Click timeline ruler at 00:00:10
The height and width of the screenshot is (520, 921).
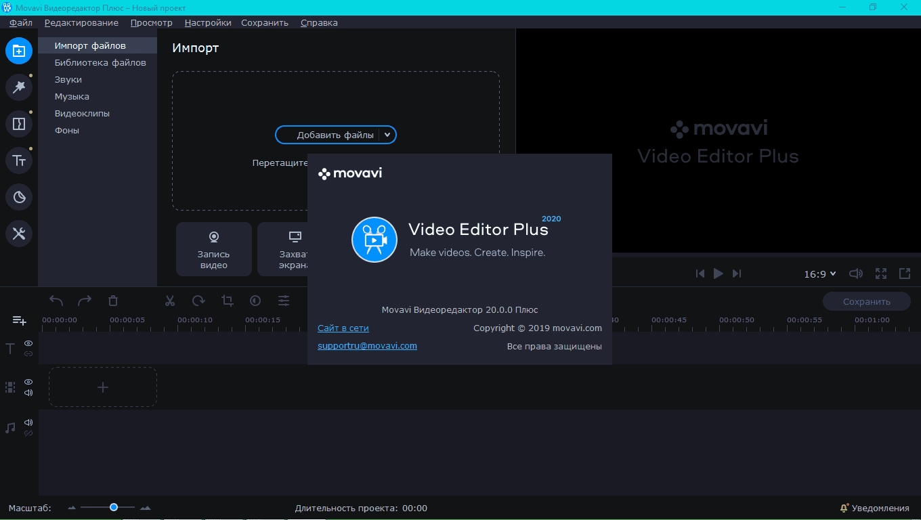195,320
